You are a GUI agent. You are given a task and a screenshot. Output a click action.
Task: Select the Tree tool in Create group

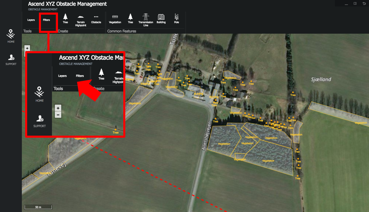(65, 19)
